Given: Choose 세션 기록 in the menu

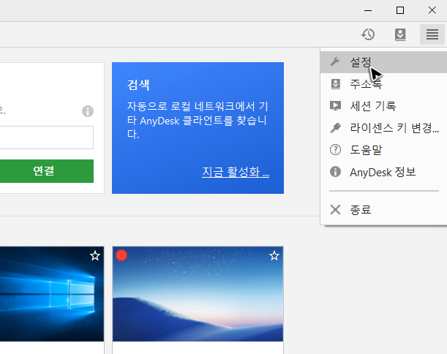Looking at the screenshot, I should pos(383,106).
